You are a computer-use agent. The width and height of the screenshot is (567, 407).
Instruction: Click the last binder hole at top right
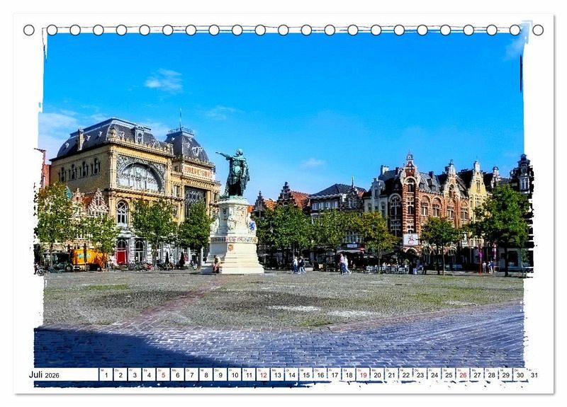538,30
